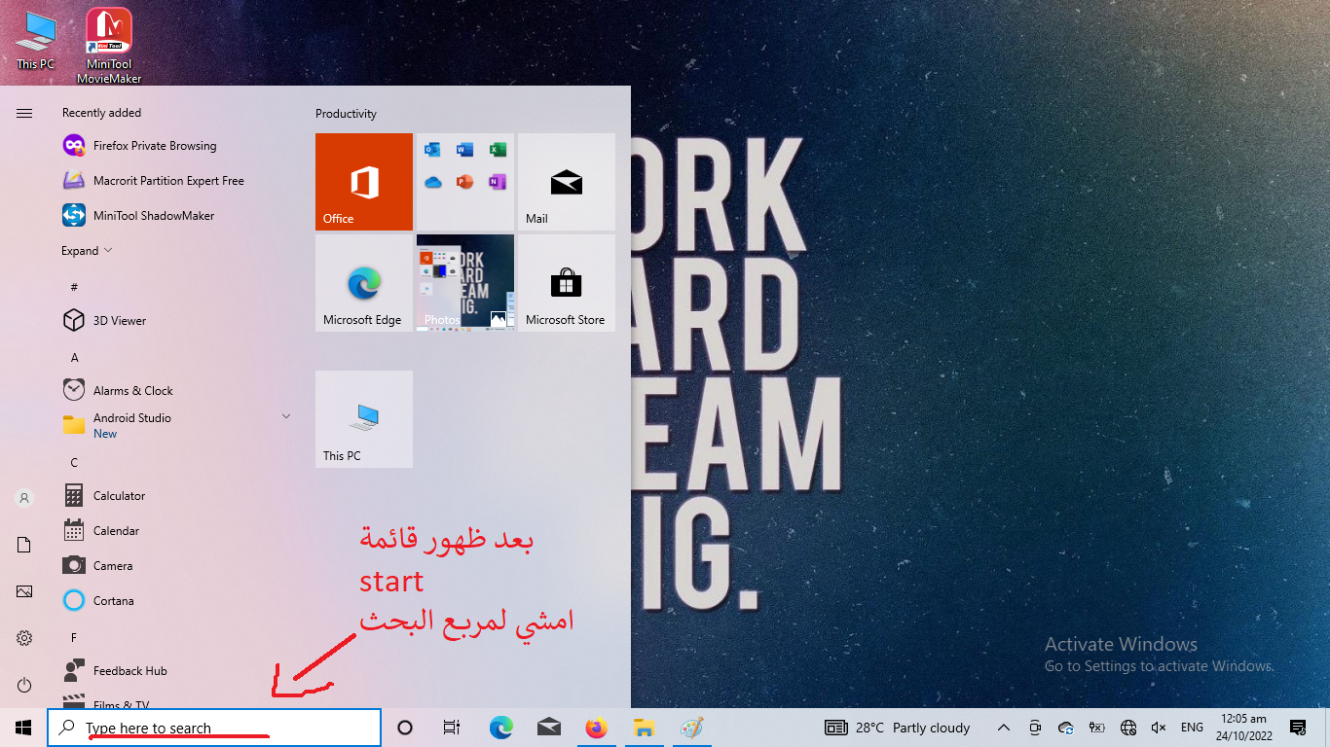Show hidden system tray icons
Image resolution: width=1330 pixels, height=747 pixels.
click(x=1004, y=728)
